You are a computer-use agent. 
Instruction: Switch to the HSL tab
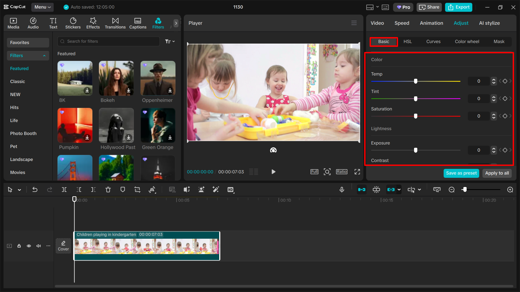pos(408,41)
